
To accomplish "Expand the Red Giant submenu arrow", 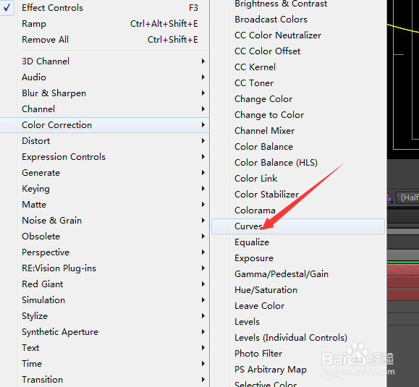I will [x=203, y=284].
